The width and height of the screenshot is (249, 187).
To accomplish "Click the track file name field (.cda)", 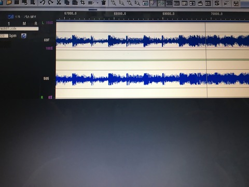I will 19,29.
